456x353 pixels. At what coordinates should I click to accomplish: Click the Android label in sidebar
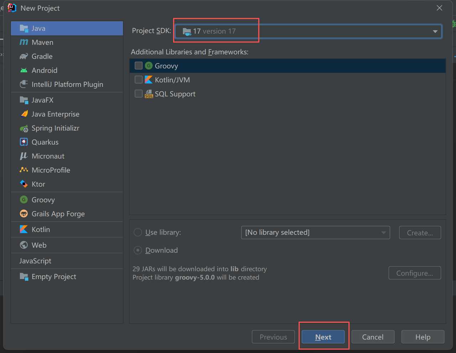point(45,71)
